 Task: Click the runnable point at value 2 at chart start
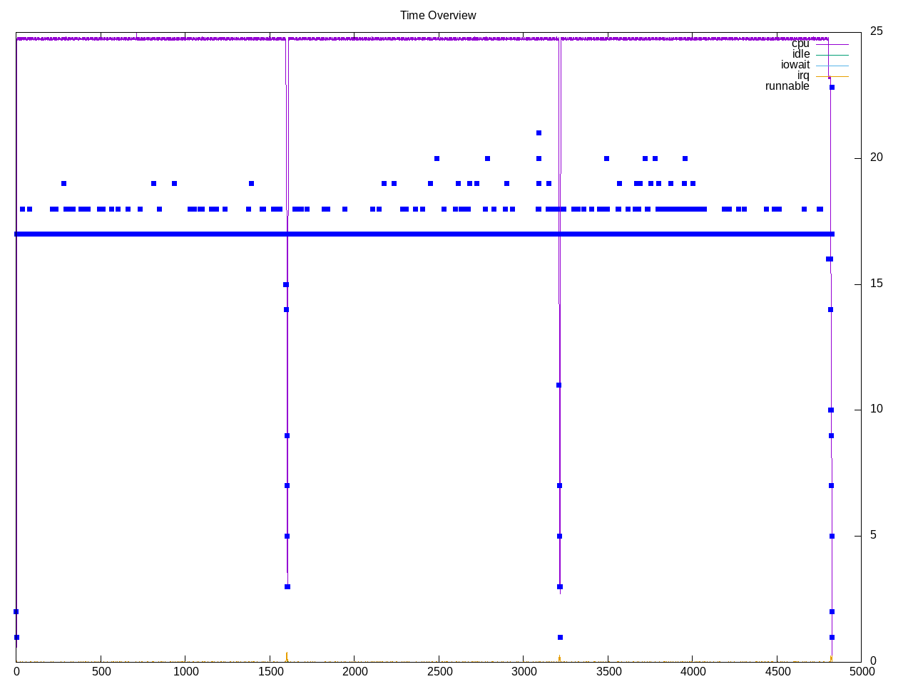(x=16, y=611)
